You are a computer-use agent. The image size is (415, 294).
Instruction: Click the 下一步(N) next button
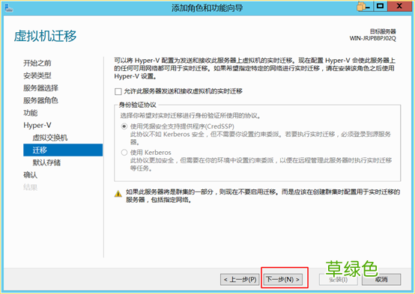point(283,280)
